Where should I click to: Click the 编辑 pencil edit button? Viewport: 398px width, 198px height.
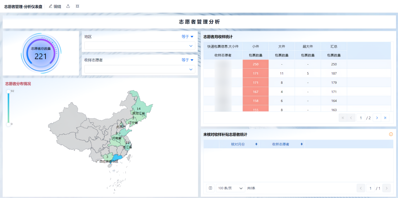pyautogui.click(x=55, y=6)
